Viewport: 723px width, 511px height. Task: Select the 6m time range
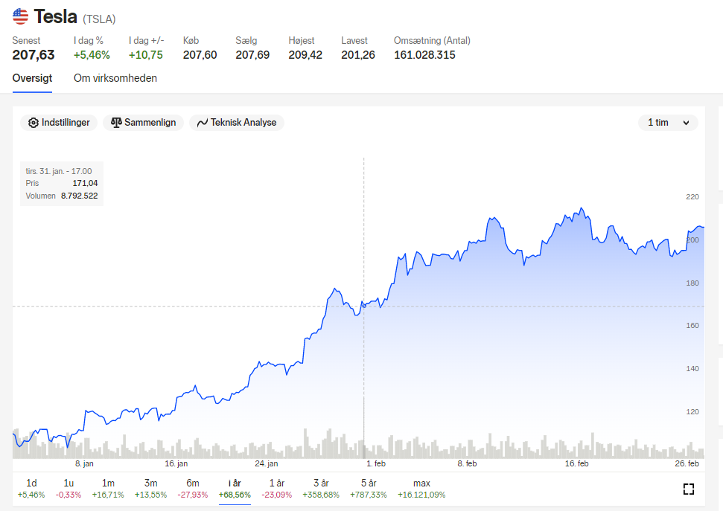[x=193, y=489]
